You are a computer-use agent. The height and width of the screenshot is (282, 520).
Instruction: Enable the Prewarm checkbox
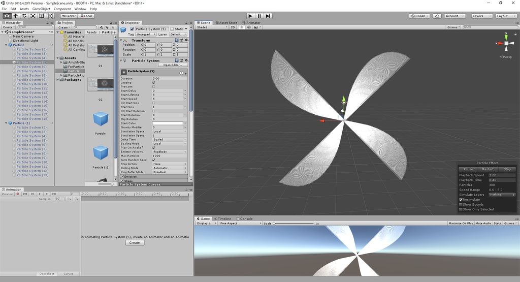pos(153,86)
